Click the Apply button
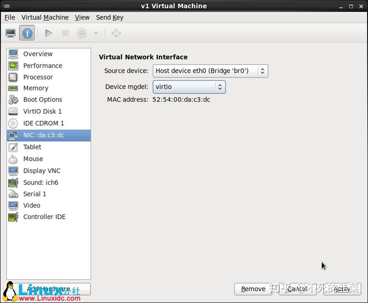Viewport: 368px width, 303px height. point(342,289)
